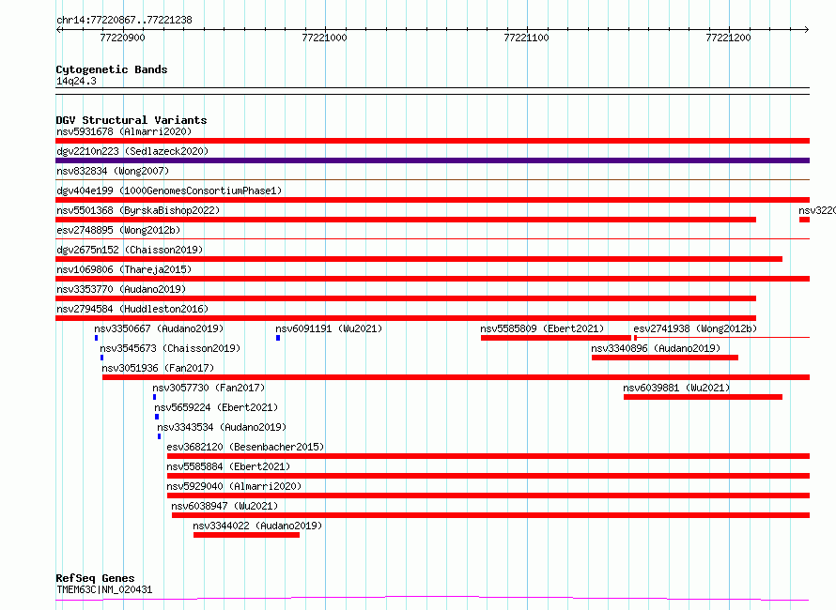Select nsv3344022 (Audano2019) label
The height and width of the screenshot is (610, 836).
coord(257,526)
